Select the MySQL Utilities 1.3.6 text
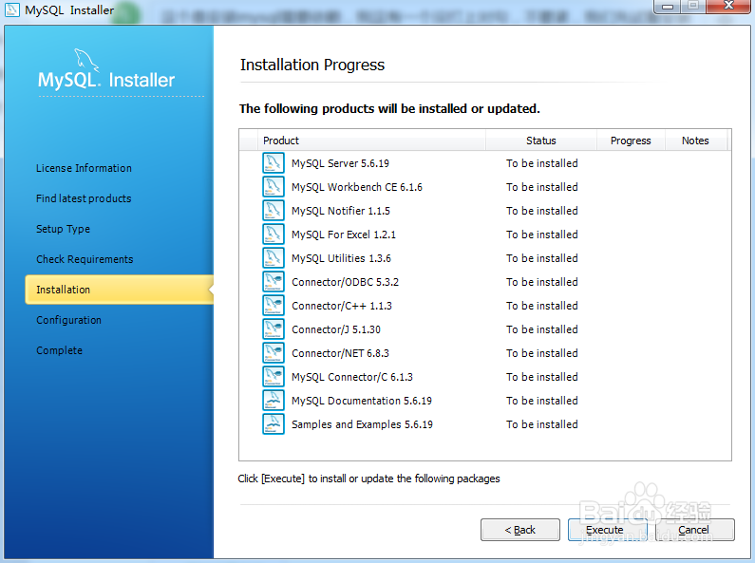The height and width of the screenshot is (563, 755). pos(341,258)
